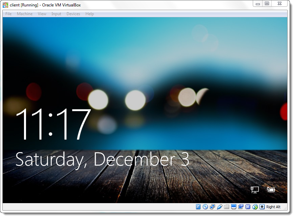
Task: Toggle keyboard capture via the keyboard status icon
Action: click(x=262, y=207)
